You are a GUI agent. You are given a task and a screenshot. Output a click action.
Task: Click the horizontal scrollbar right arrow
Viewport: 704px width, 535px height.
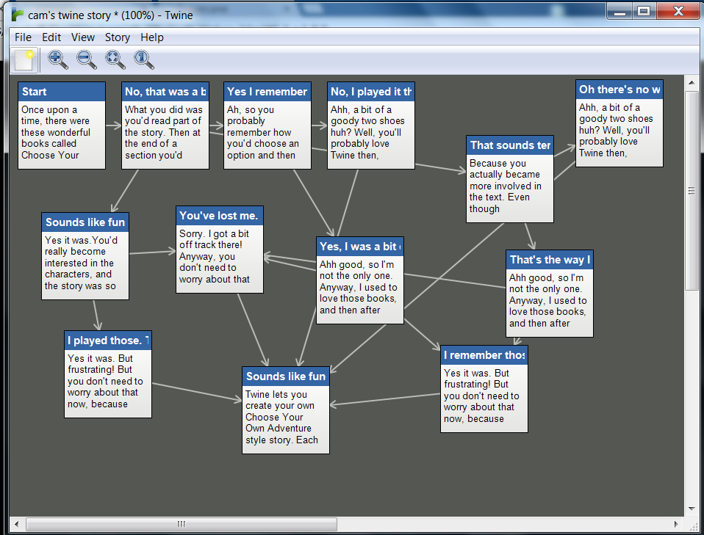tap(676, 524)
